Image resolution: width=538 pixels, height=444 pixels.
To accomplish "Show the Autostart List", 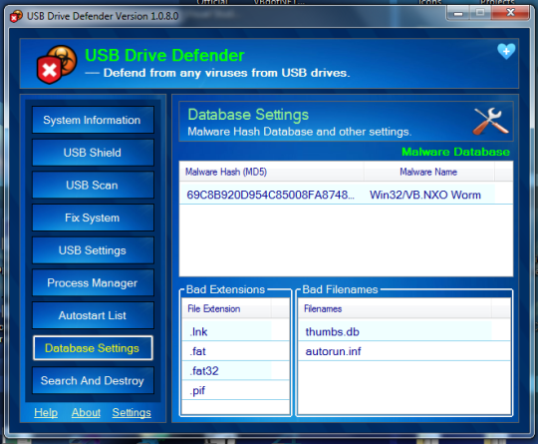I will [93, 315].
